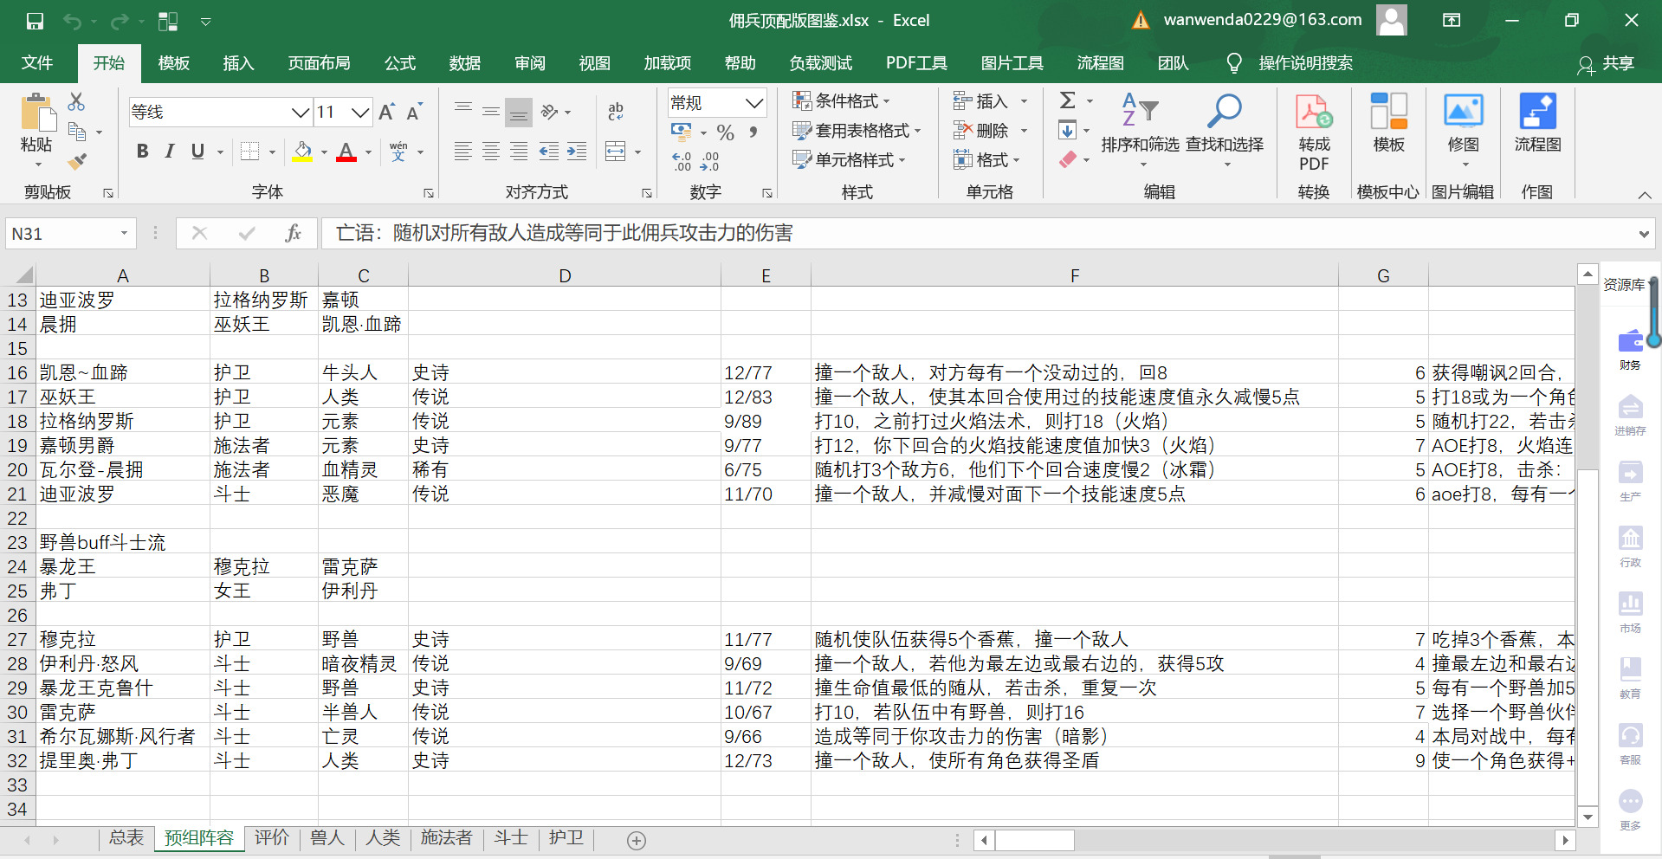Viewport: 1662px width, 859px height.
Task: Open the font name dropdown
Action: click(300, 112)
